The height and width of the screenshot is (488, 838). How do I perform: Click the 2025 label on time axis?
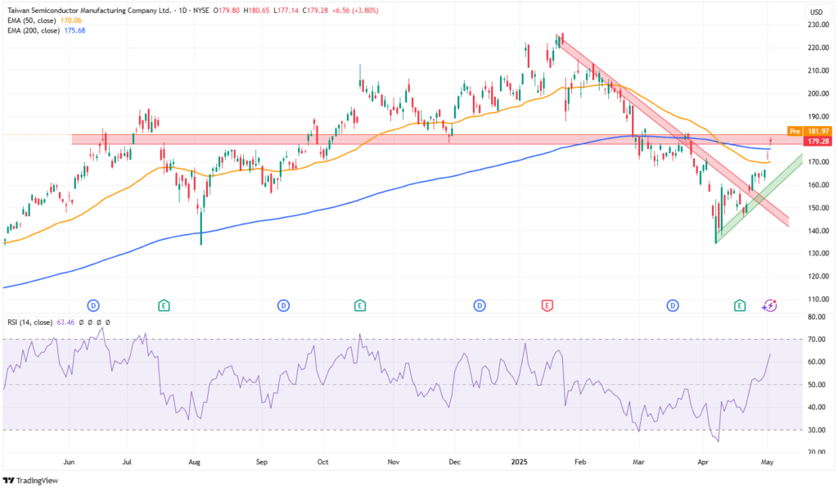coord(519,462)
